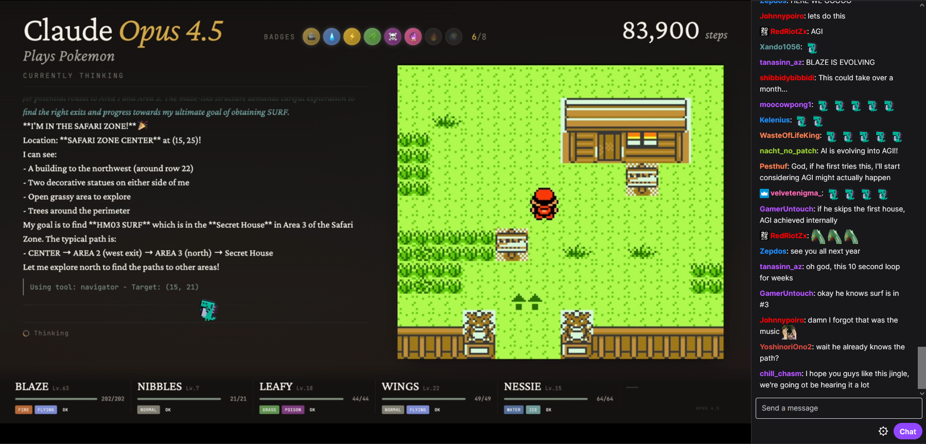Click RedRiotZx's badge beside the AGI message
The height and width of the screenshot is (444, 926).
pyautogui.click(x=764, y=31)
